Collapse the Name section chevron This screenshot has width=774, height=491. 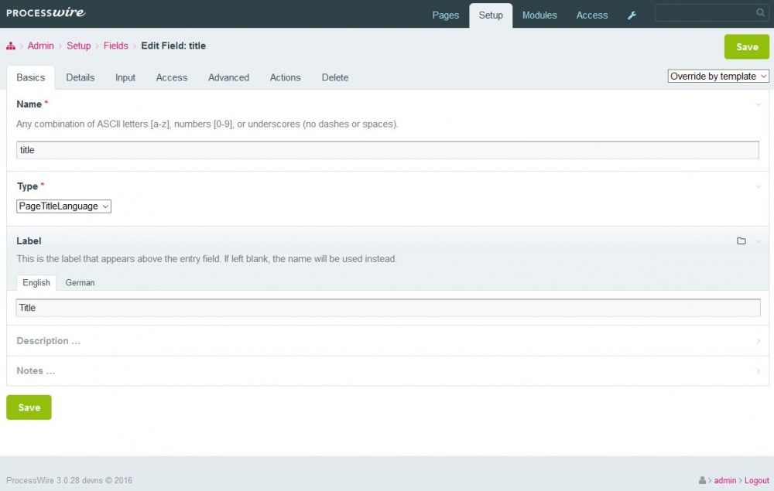(x=759, y=104)
